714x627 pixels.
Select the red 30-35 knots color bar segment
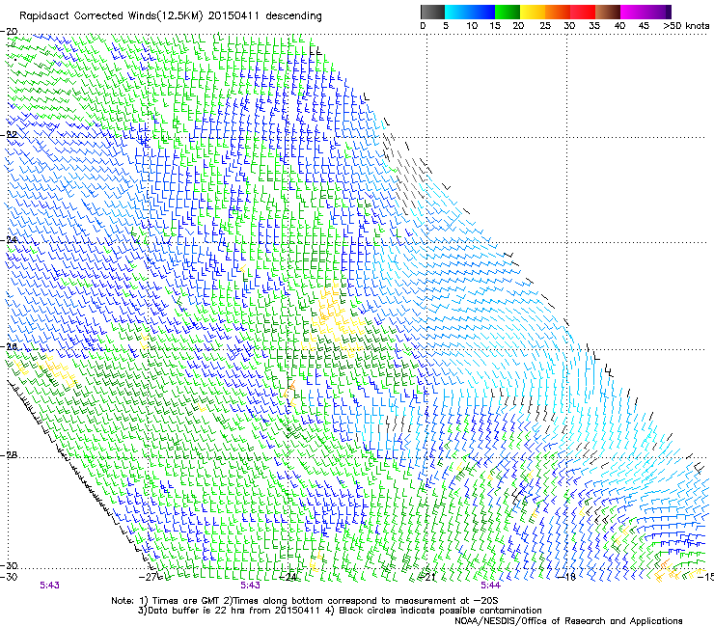pos(583,12)
